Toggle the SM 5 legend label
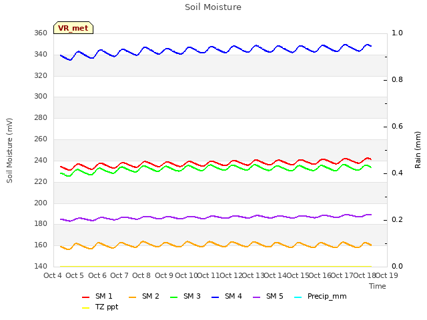Screen dimensions: 427x320 (275, 296)
